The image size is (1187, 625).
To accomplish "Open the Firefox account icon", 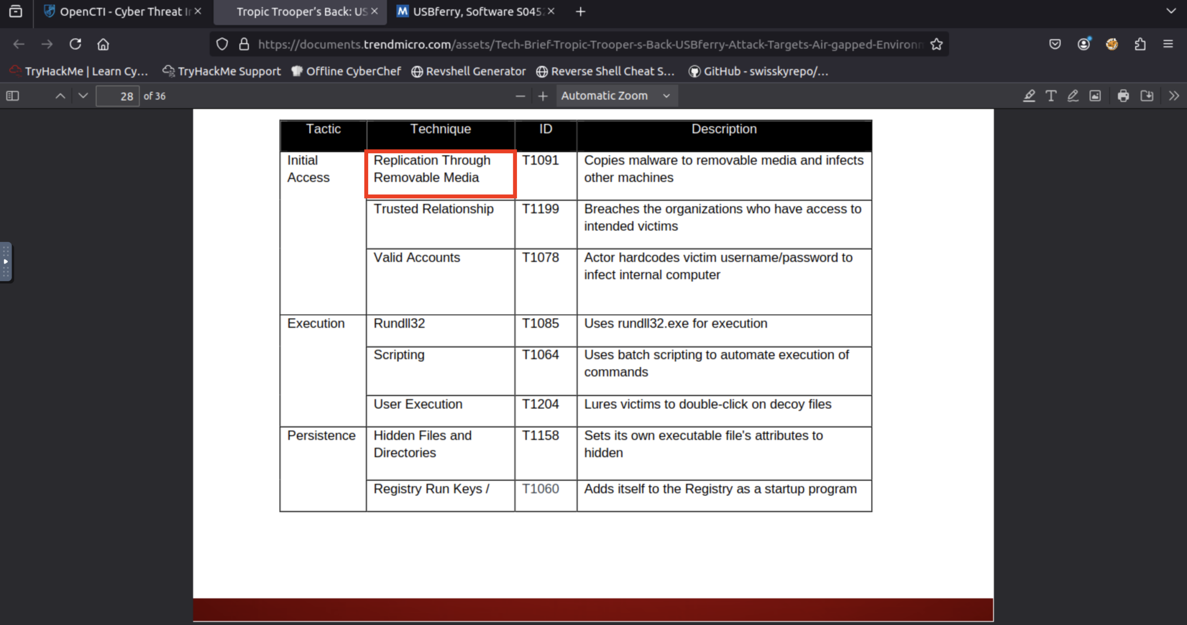I will (x=1084, y=44).
